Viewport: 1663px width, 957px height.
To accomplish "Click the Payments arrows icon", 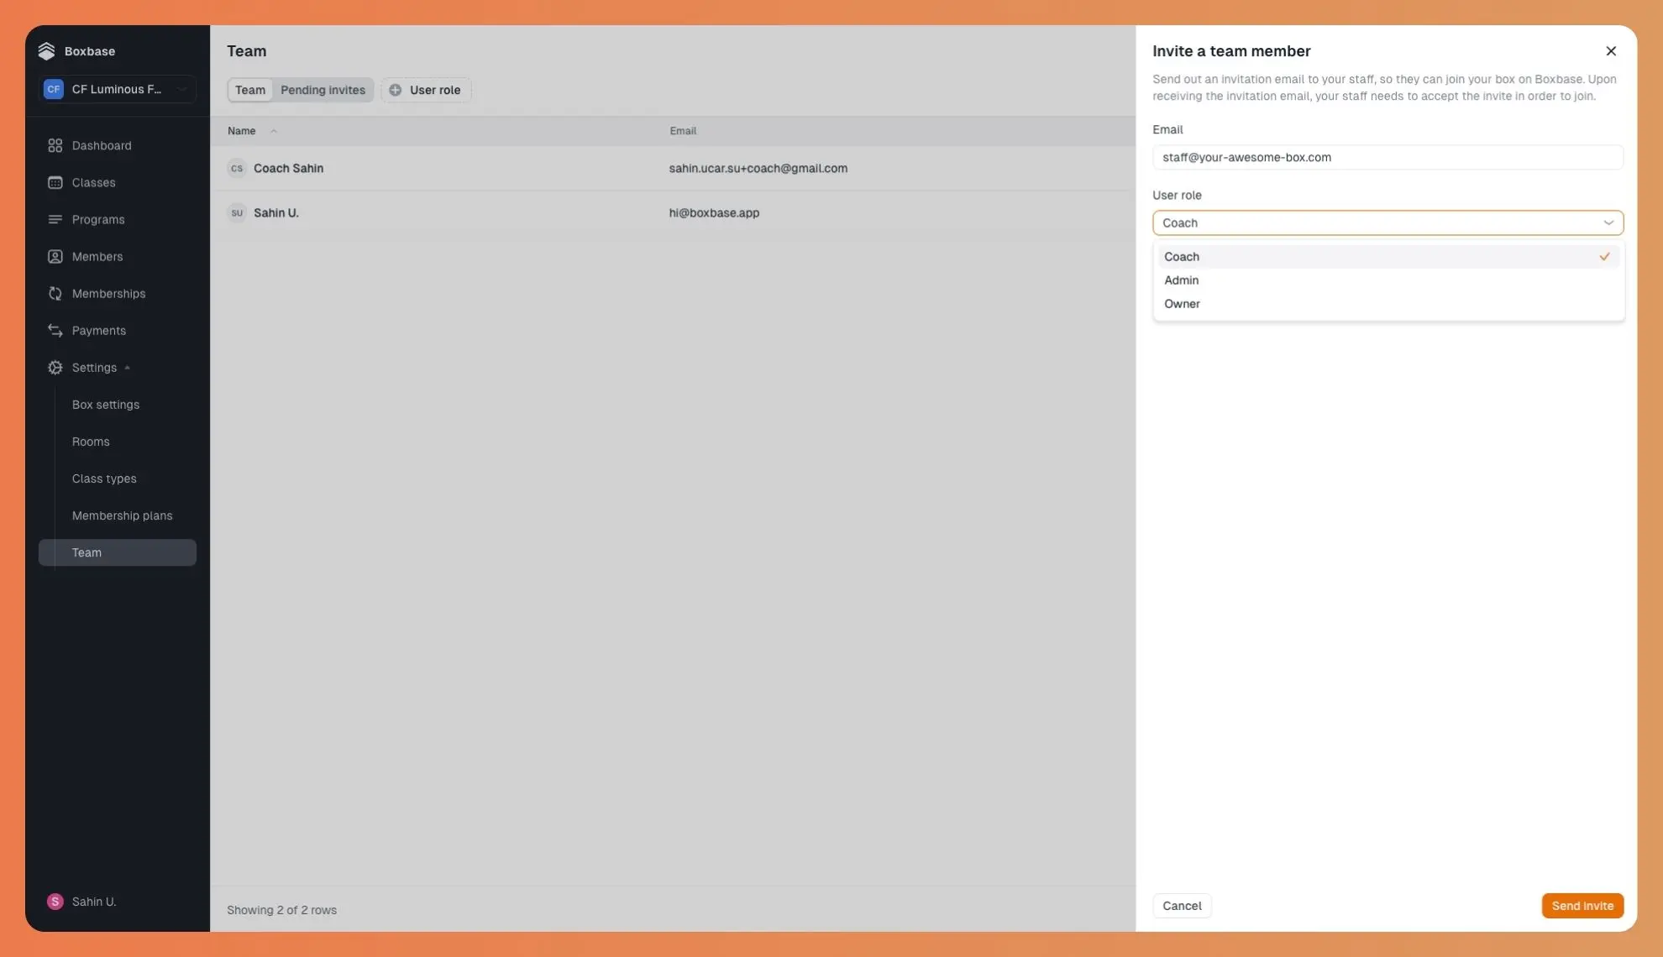I will [55, 330].
